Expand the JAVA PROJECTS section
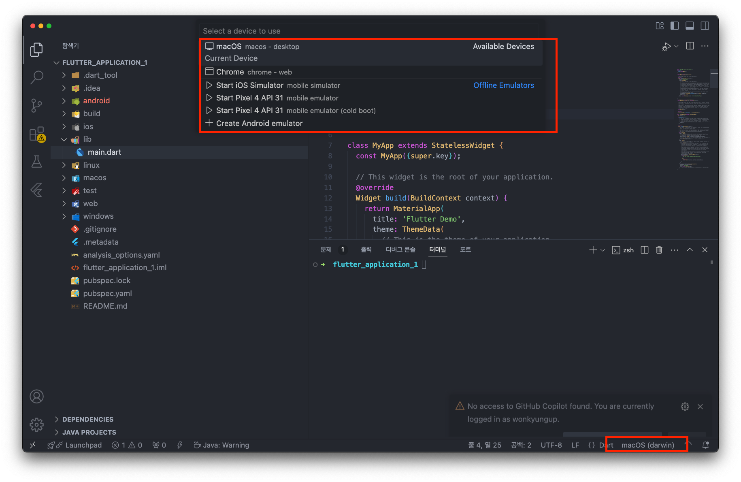741x482 pixels. (x=89, y=432)
